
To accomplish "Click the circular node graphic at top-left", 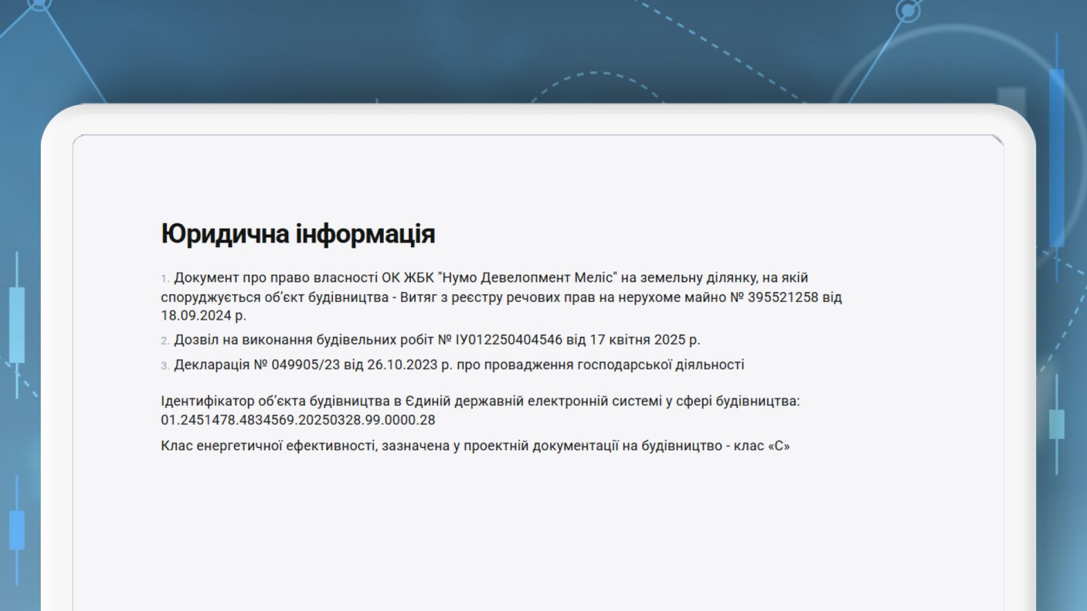I will pyautogui.click(x=39, y=3).
